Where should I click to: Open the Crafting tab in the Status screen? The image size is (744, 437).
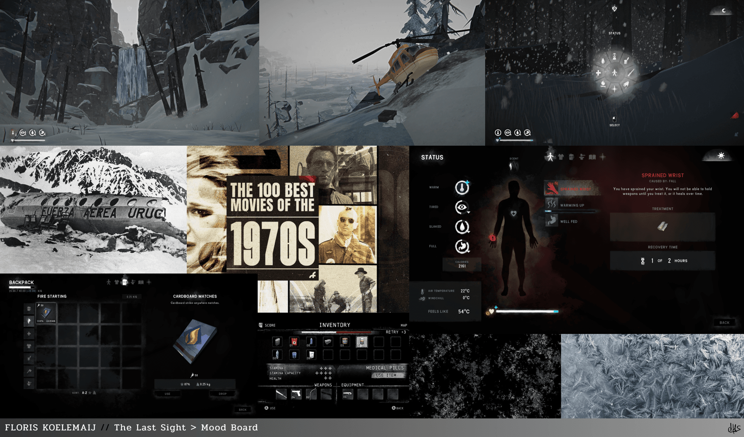[x=582, y=157]
